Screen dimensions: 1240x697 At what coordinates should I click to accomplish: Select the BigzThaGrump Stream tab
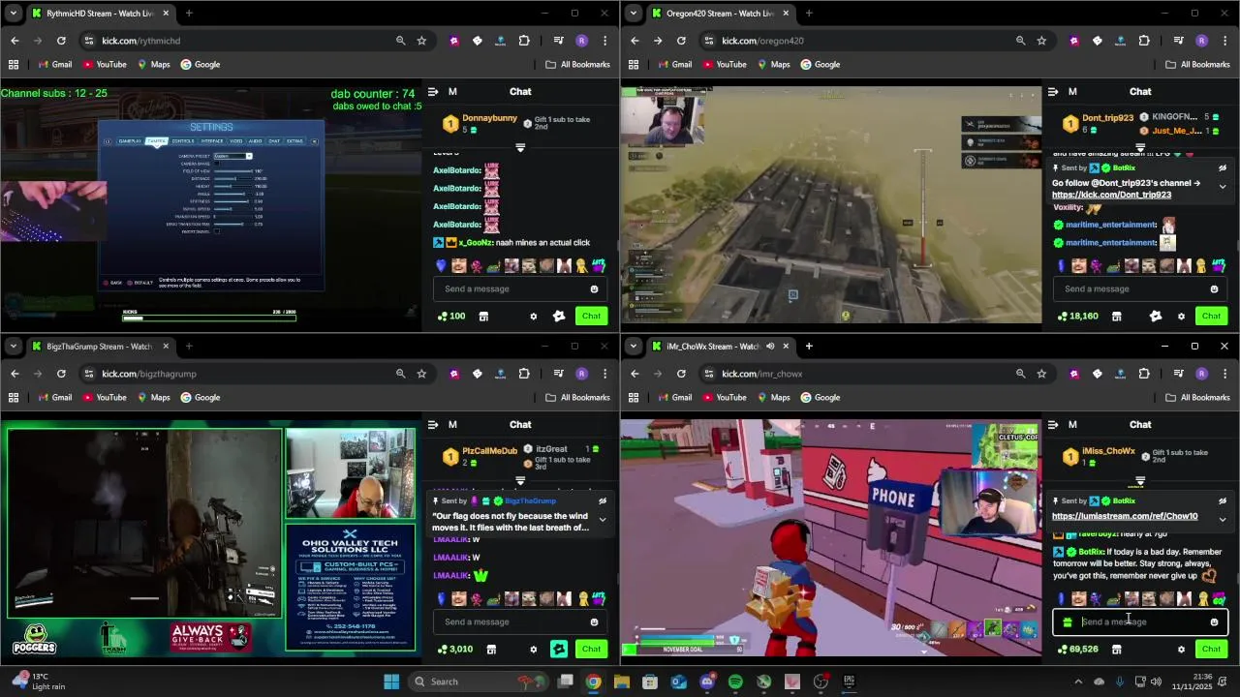[100, 347]
